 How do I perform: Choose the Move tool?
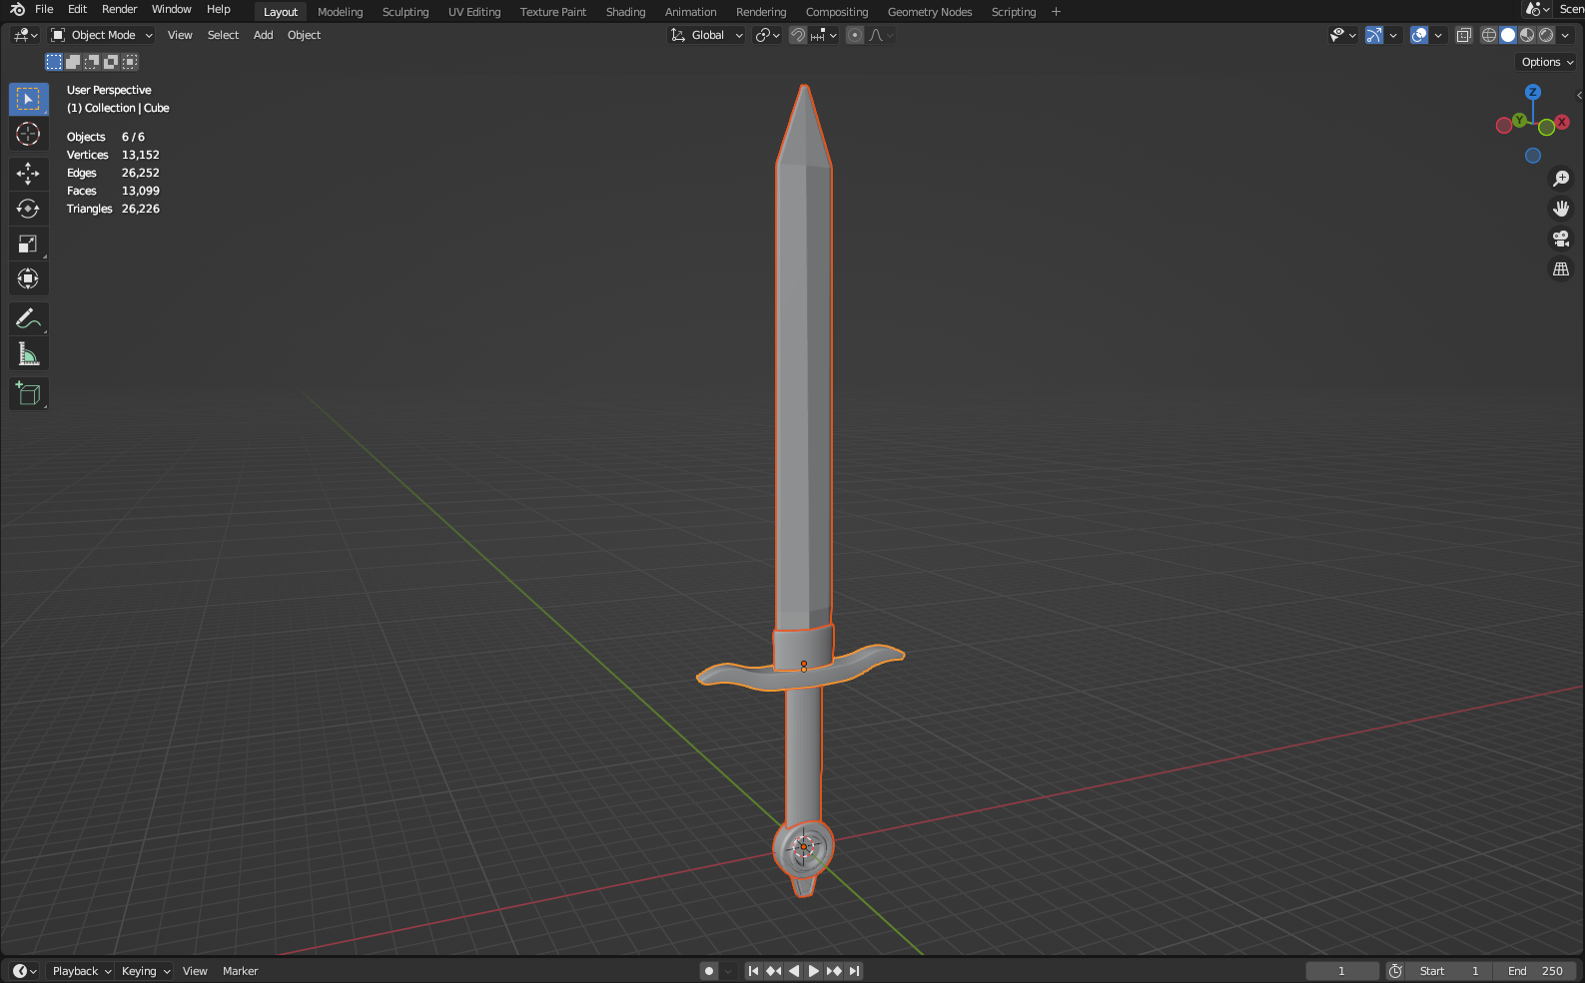pos(28,174)
